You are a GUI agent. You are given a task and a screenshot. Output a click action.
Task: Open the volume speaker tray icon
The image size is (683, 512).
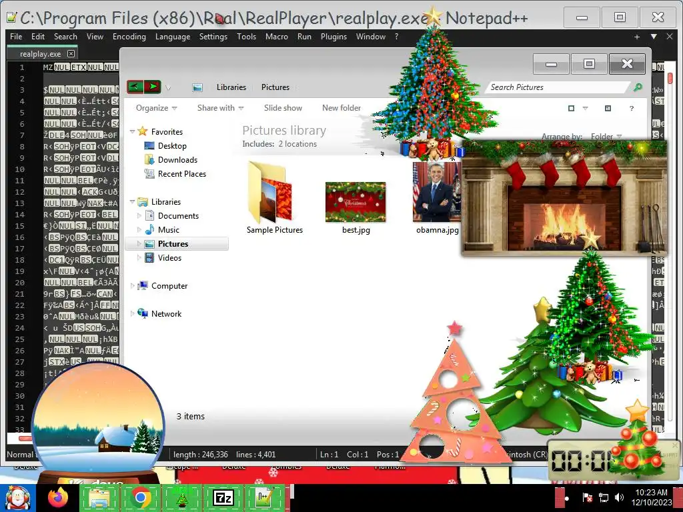point(619,497)
